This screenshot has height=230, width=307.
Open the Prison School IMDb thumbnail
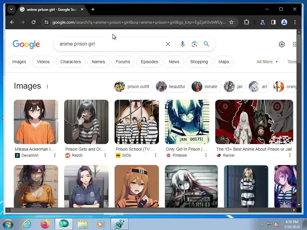pos(137,122)
